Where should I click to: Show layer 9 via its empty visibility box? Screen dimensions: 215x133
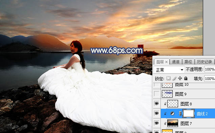(156, 94)
